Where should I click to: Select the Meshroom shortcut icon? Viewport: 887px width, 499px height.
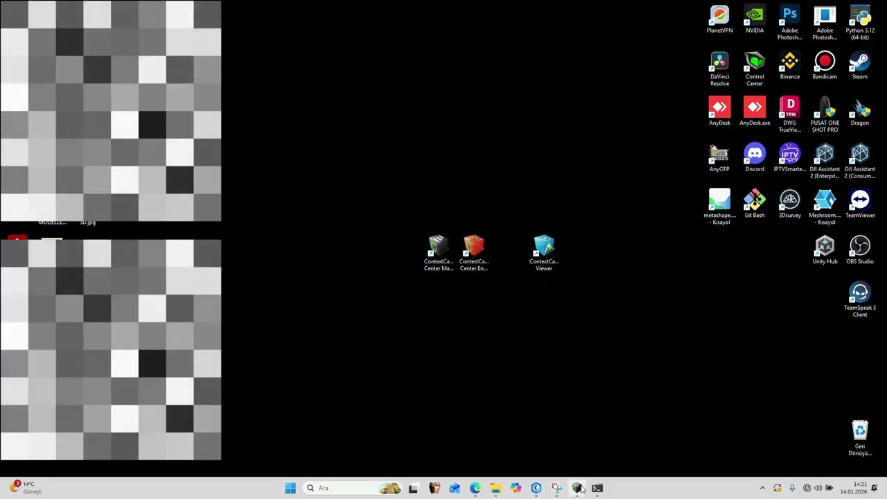tap(825, 208)
